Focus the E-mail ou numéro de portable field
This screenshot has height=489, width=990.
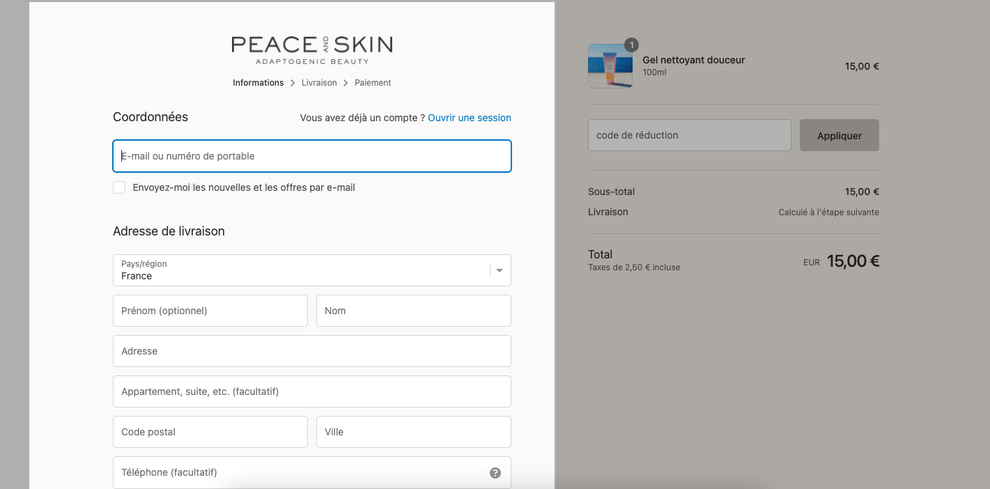click(312, 156)
